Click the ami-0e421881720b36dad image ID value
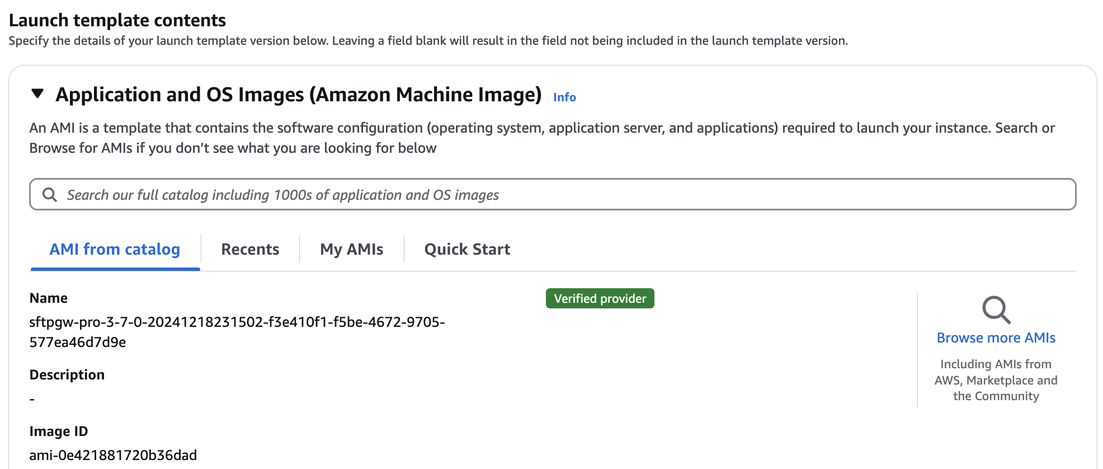Screen dimensions: 1103x469 113,456
